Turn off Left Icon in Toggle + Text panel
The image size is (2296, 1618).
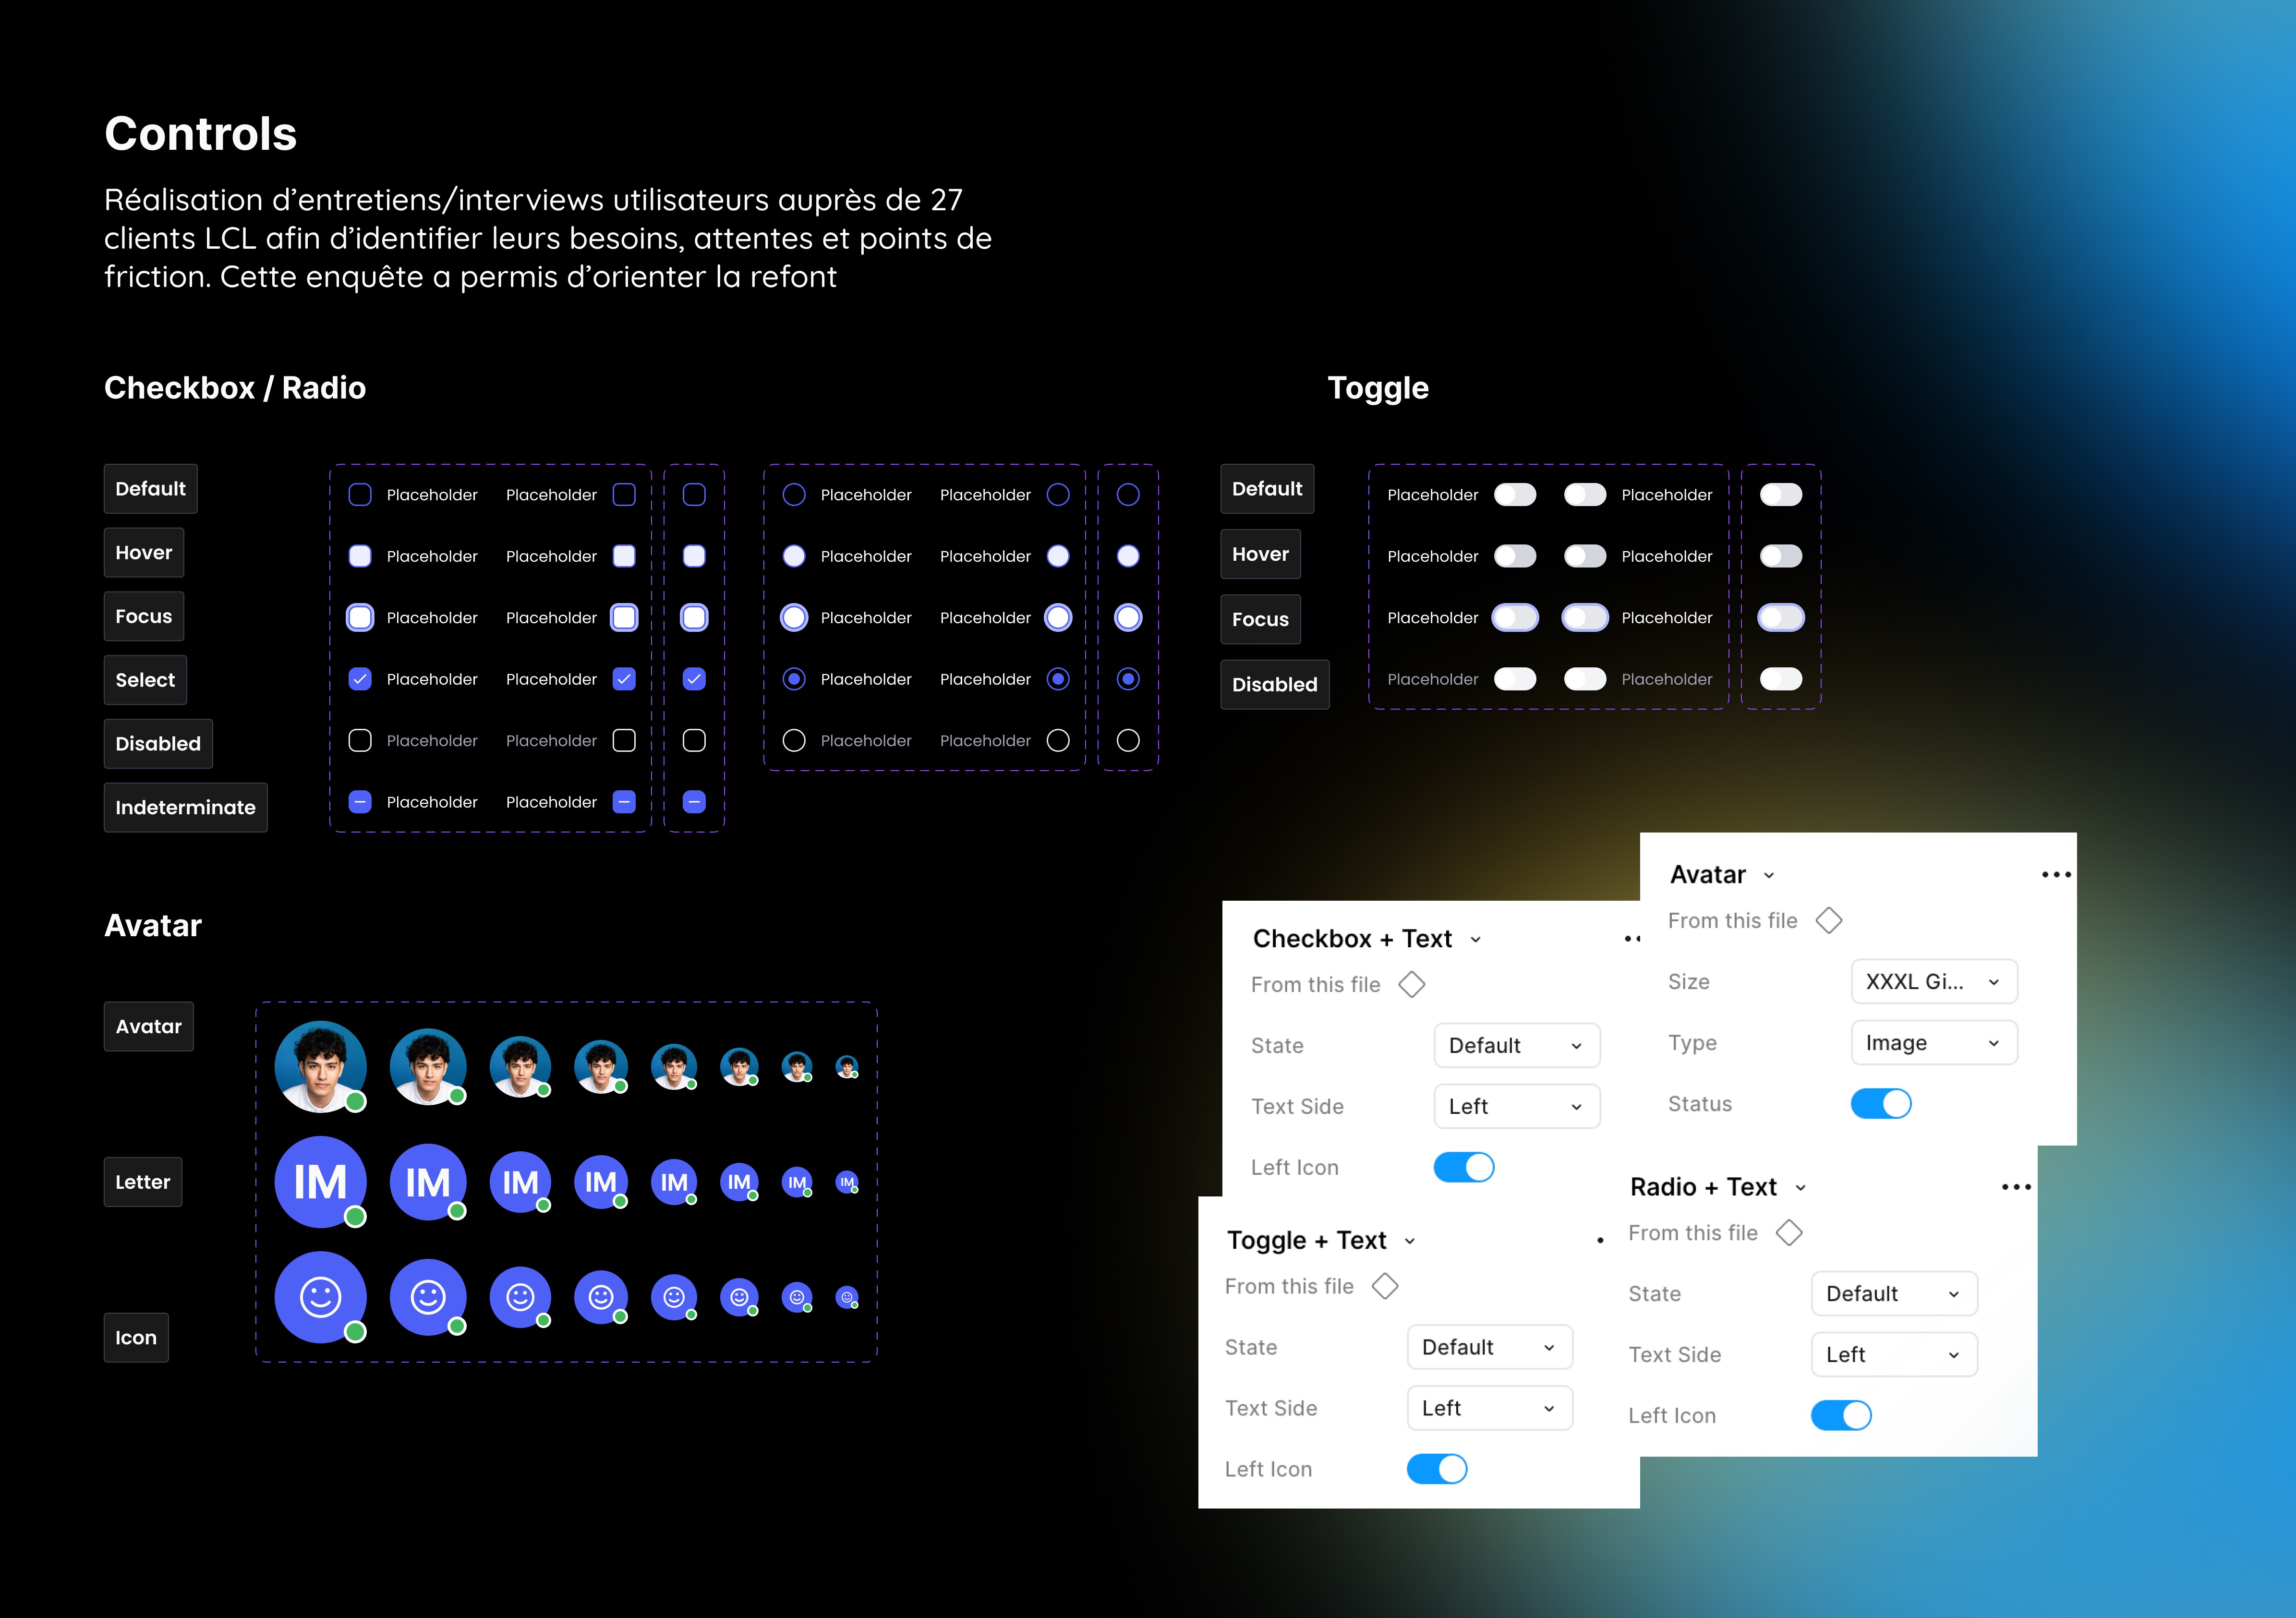click(x=1437, y=1469)
